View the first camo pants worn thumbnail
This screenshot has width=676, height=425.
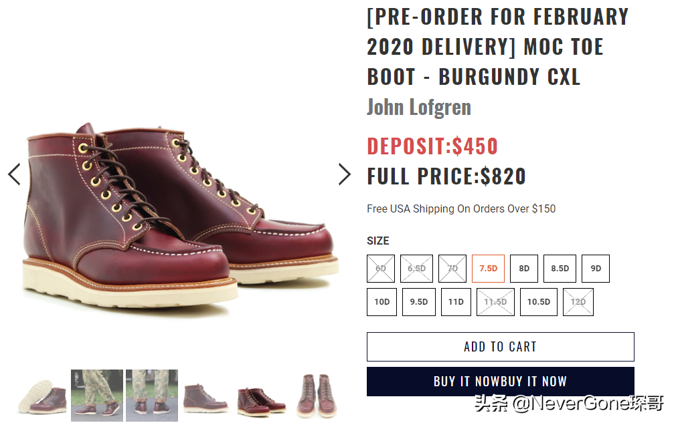tap(97, 396)
